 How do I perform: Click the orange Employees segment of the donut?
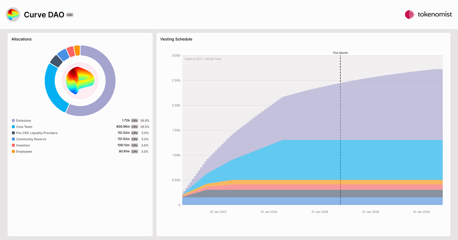77,50
